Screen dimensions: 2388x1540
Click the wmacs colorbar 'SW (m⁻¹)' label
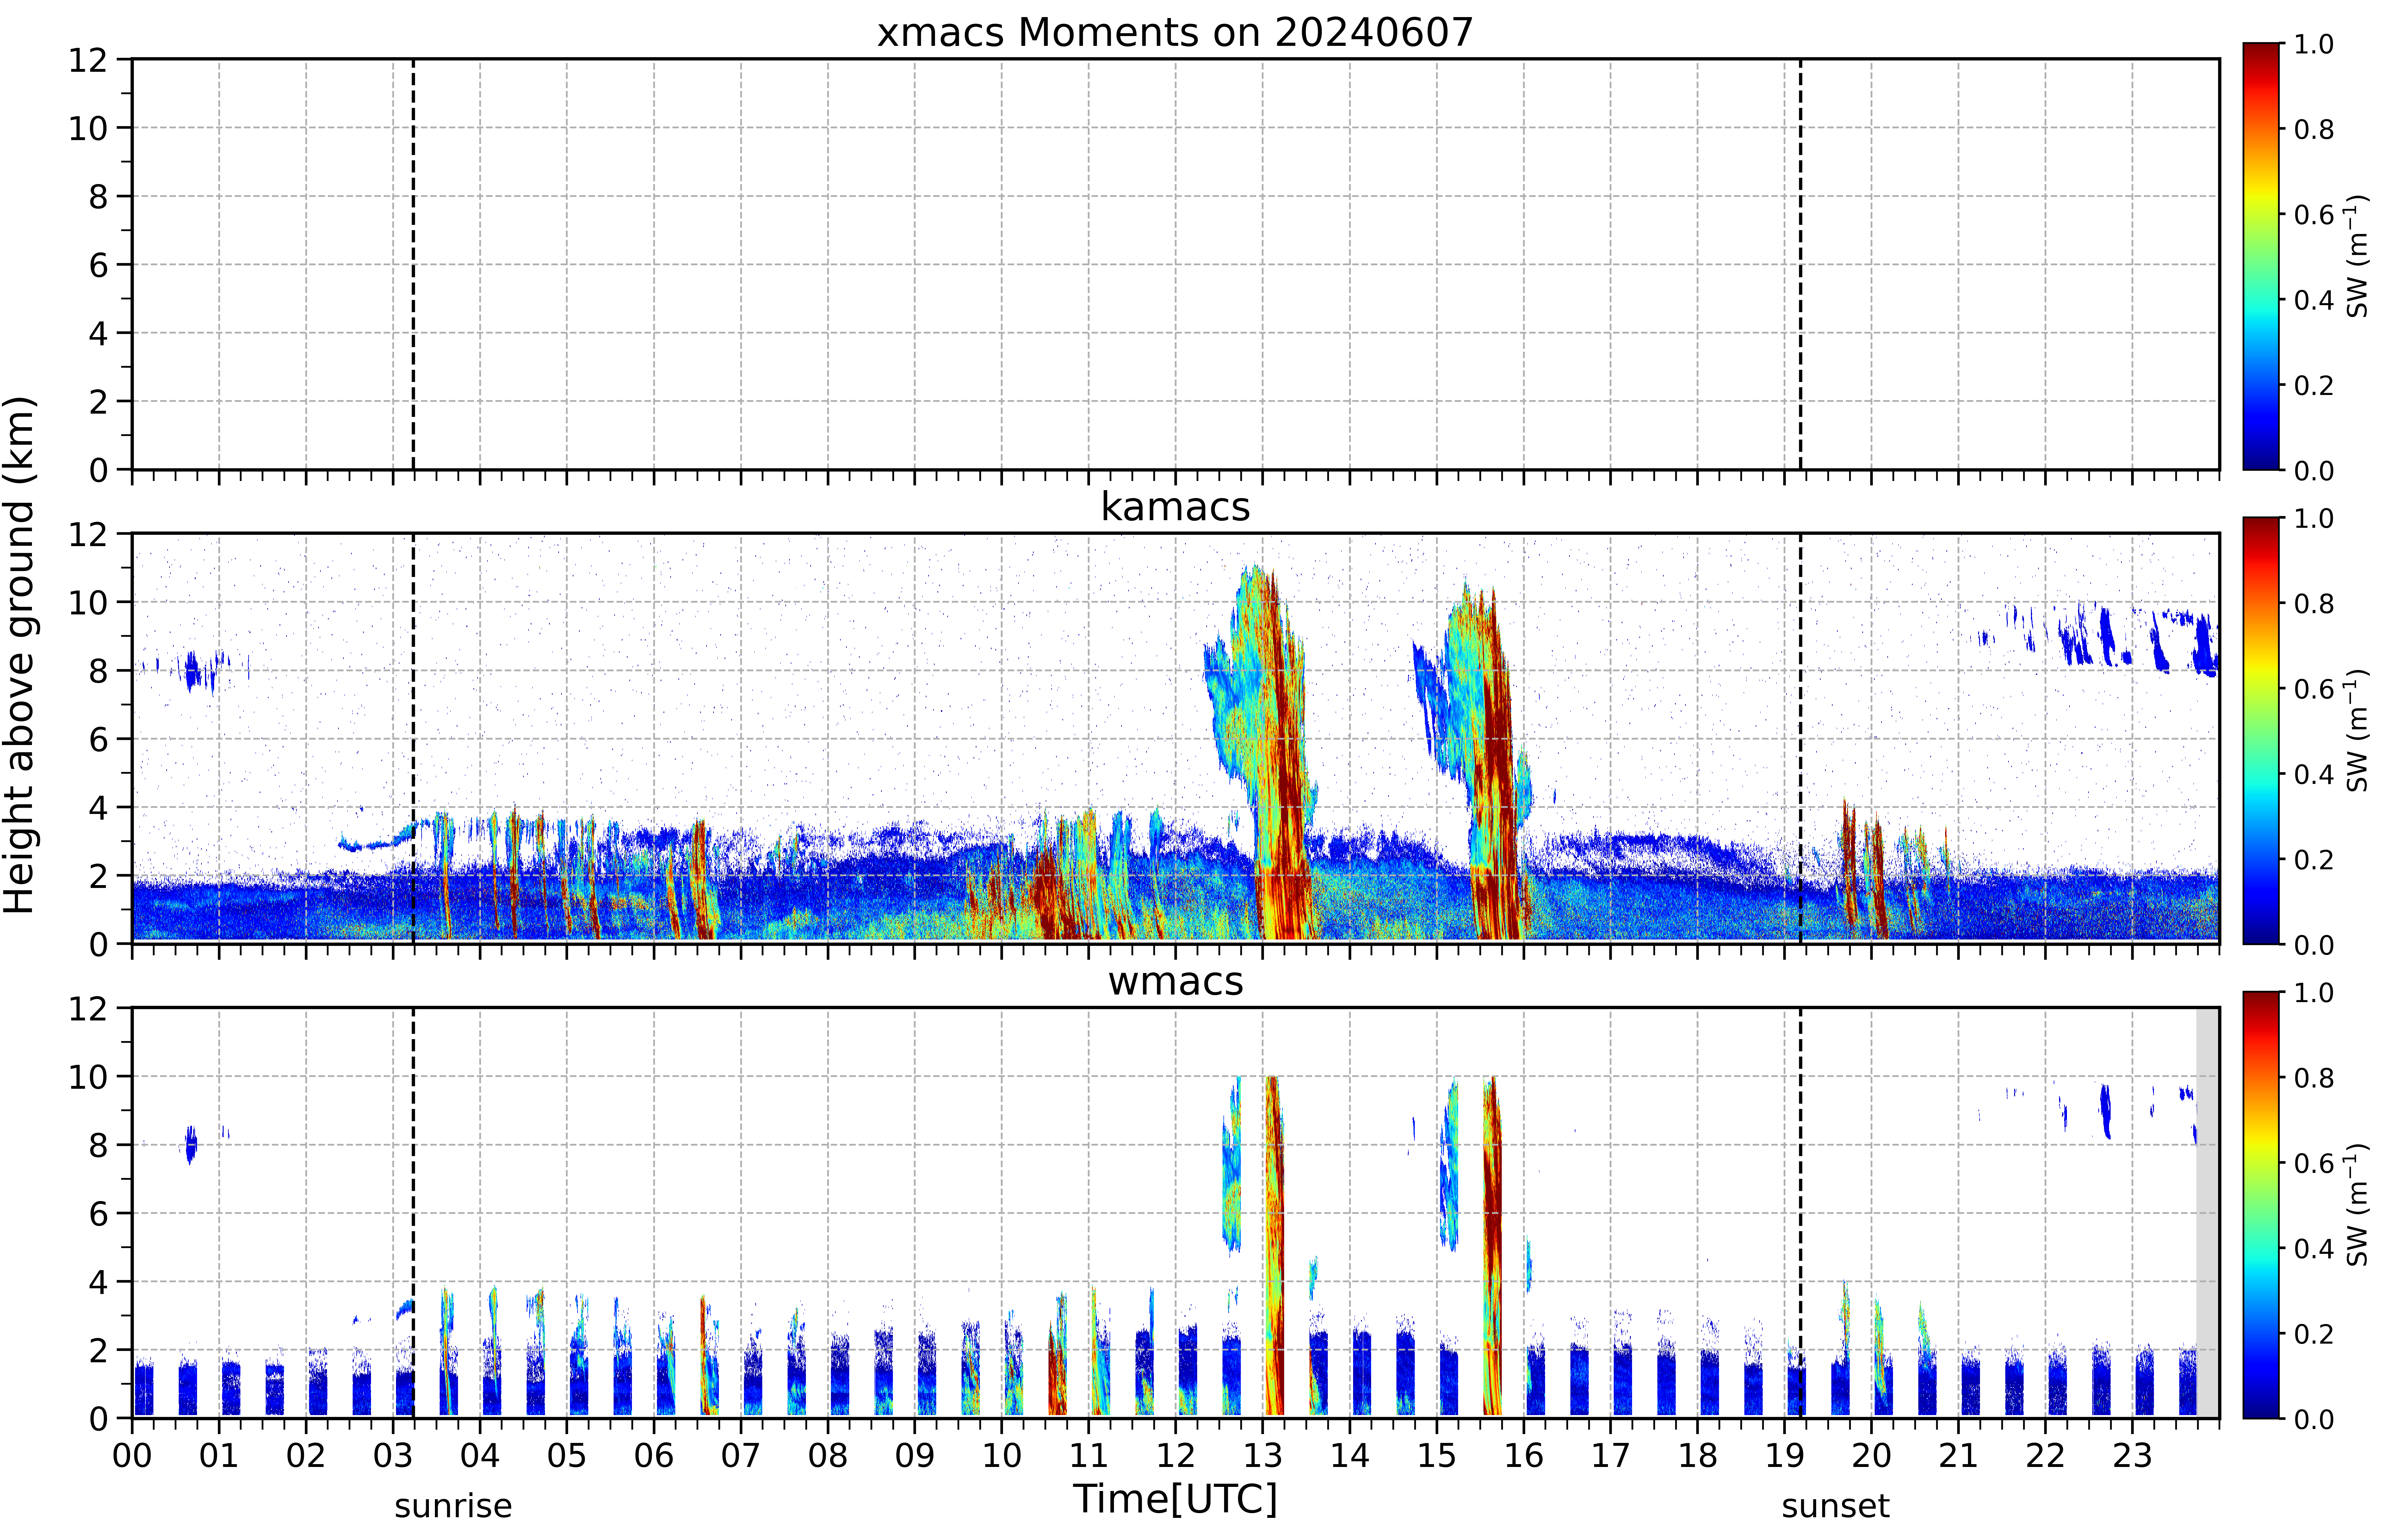(x=2357, y=1205)
